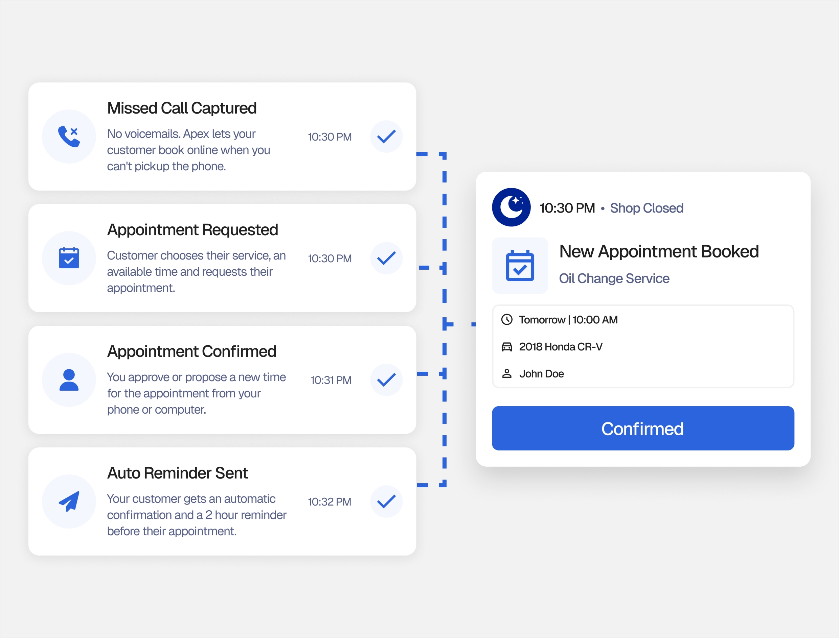Click the 'Customer chooses their service' description

tap(196, 272)
